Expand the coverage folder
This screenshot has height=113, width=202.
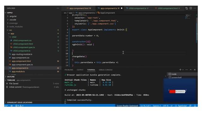pos(8,23)
